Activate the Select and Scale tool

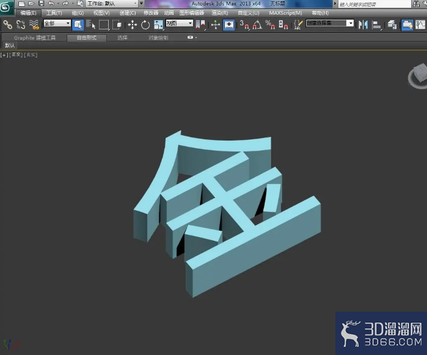point(158,25)
